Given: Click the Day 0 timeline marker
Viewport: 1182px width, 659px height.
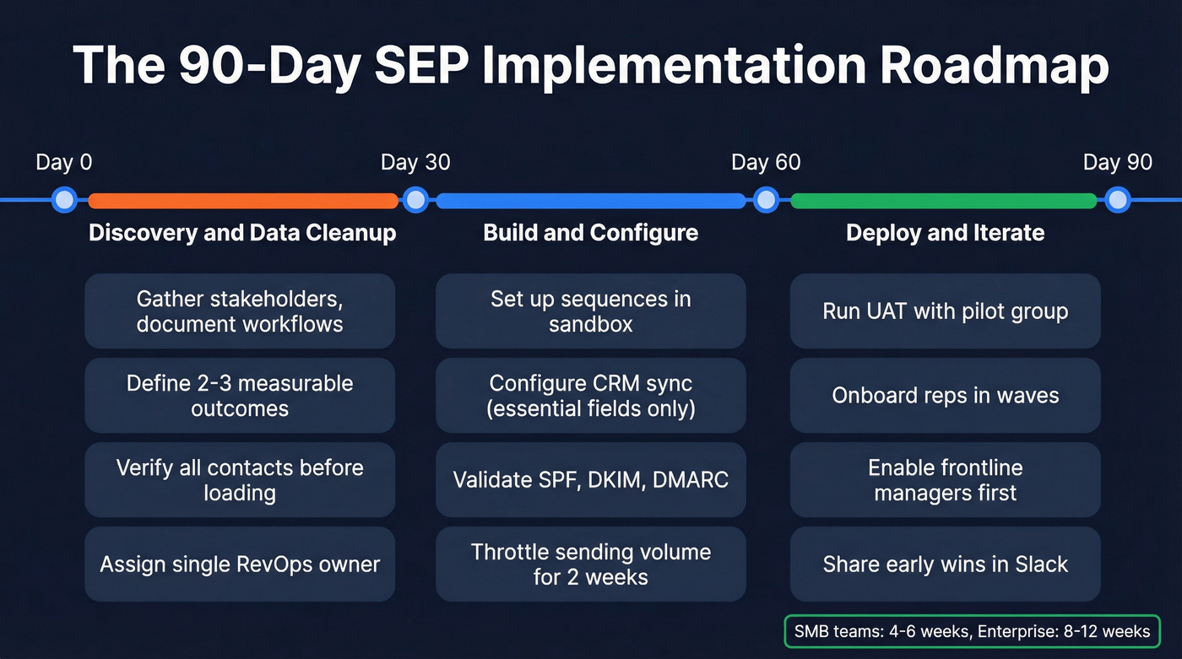Looking at the screenshot, I should point(63,200).
